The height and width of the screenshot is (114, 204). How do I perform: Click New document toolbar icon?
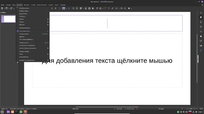click(2, 9)
